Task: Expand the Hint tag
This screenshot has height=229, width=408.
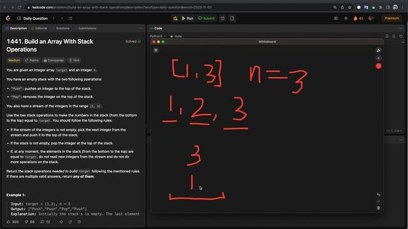Action: tap(74, 60)
